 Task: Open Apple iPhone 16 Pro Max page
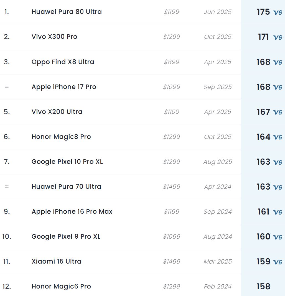click(72, 211)
